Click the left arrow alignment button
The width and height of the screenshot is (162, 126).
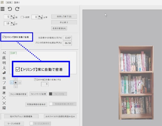pos(12,83)
